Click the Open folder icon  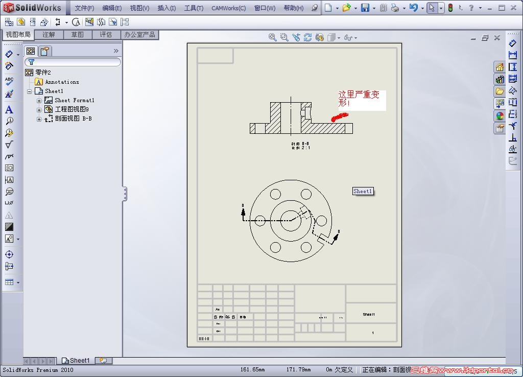pyautogui.click(x=347, y=8)
